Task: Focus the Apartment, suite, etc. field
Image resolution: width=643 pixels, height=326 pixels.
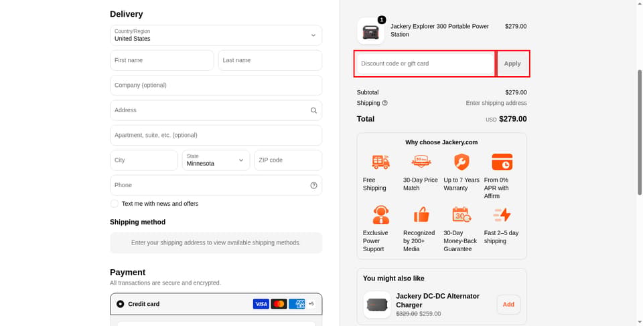Action: click(x=216, y=136)
